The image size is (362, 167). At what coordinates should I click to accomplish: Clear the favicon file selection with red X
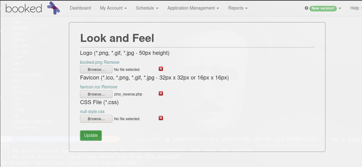pos(161,94)
